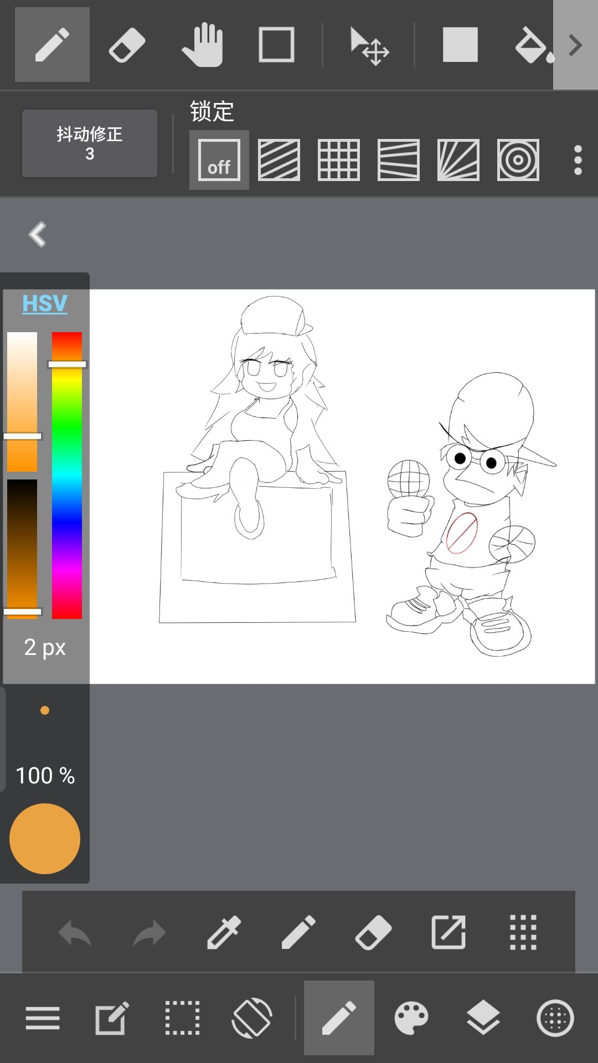Enable horizontal vanishing point snap guide

(399, 160)
